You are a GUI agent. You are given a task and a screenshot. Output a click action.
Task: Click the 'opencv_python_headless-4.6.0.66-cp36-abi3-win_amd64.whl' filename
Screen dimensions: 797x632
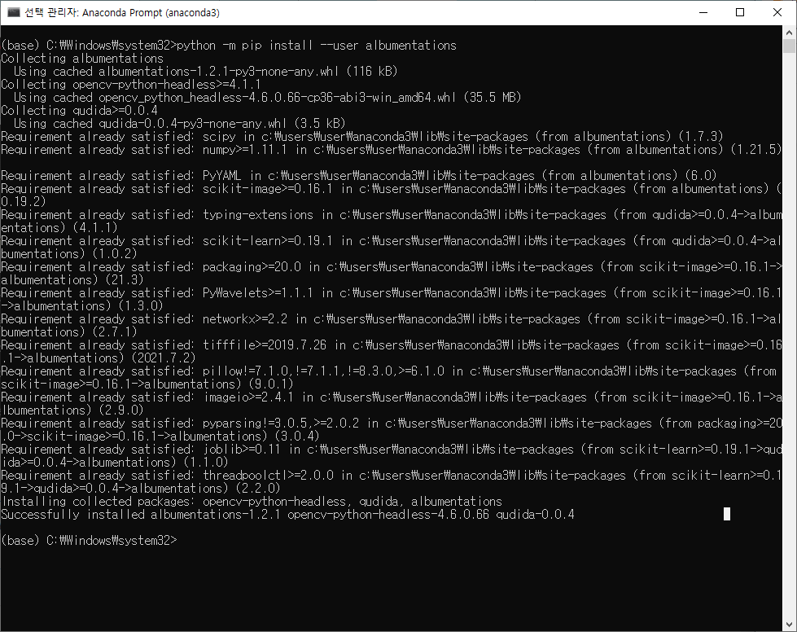click(277, 97)
